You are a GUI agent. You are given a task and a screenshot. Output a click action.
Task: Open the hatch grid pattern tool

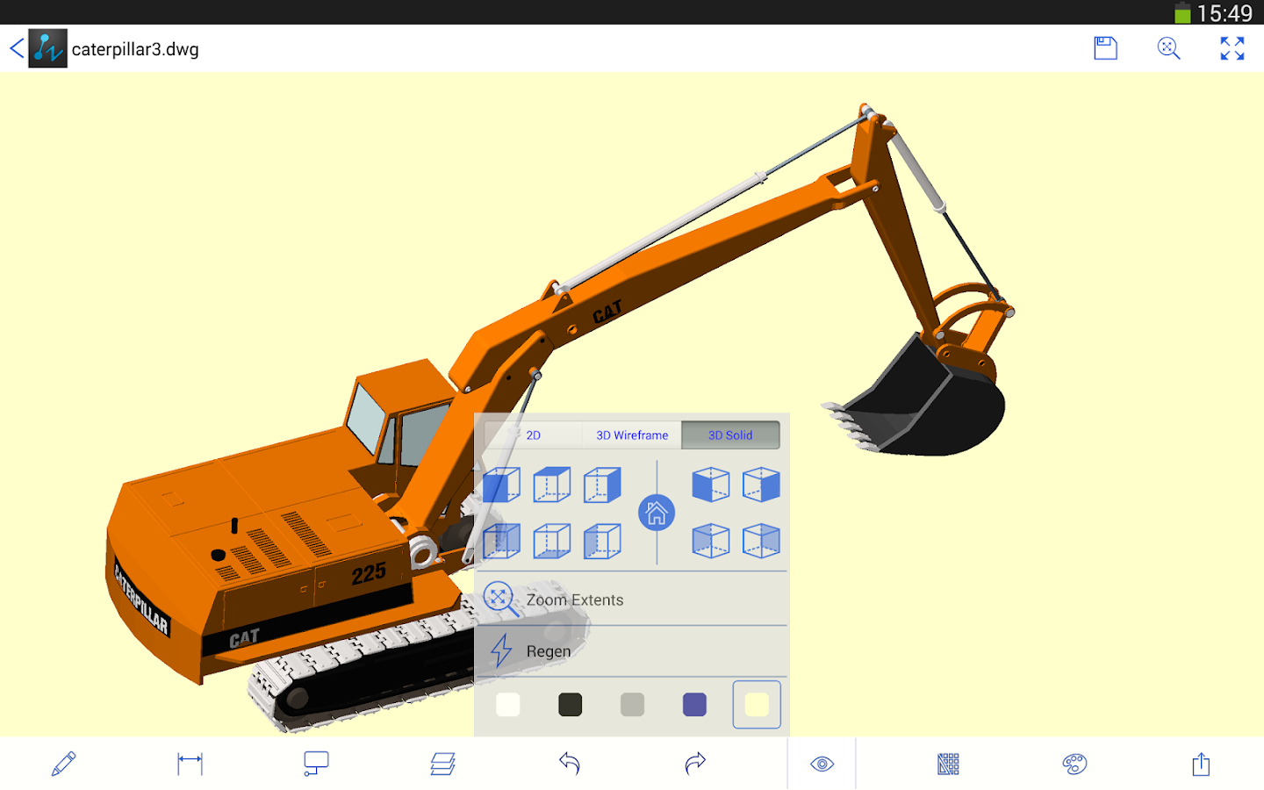948,764
